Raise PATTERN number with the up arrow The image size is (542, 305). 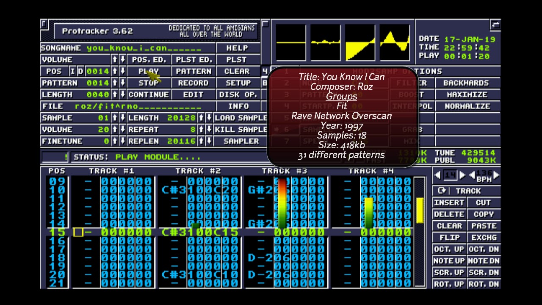coord(114,83)
